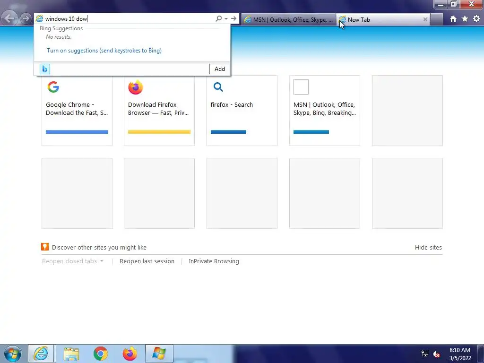Open the Download Firefox Browser tile
This screenshot has width=484, height=363.
(x=159, y=111)
